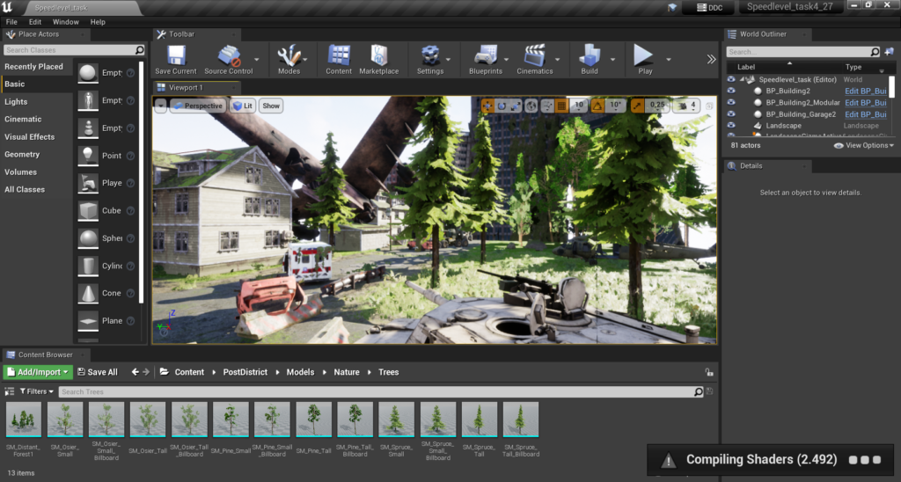The height and width of the screenshot is (482, 901).
Task: Open the Marketplace toolbar icon
Action: pos(378,57)
